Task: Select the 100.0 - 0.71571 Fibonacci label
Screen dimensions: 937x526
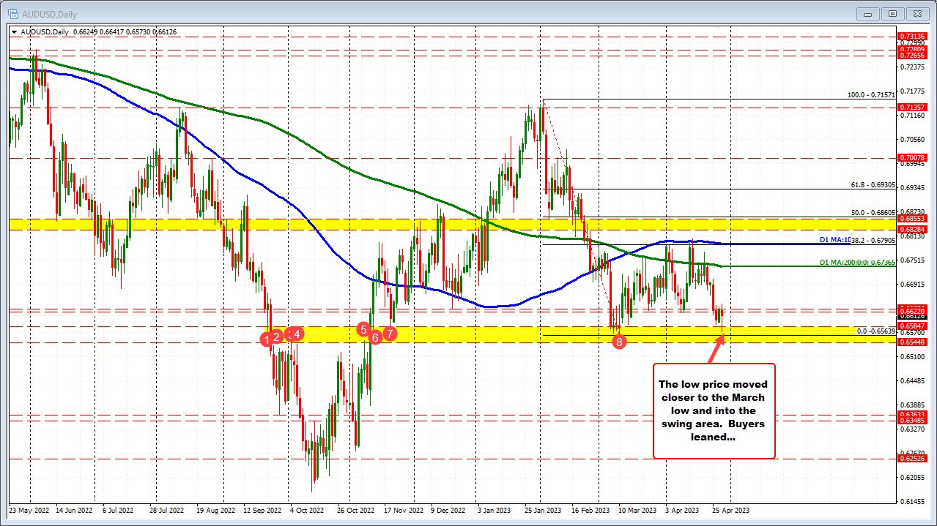Action: pyautogui.click(x=871, y=95)
